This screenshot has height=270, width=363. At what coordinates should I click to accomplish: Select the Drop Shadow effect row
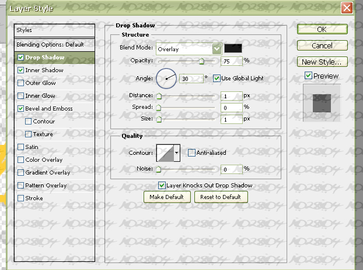pyautogui.click(x=54, y=58)
